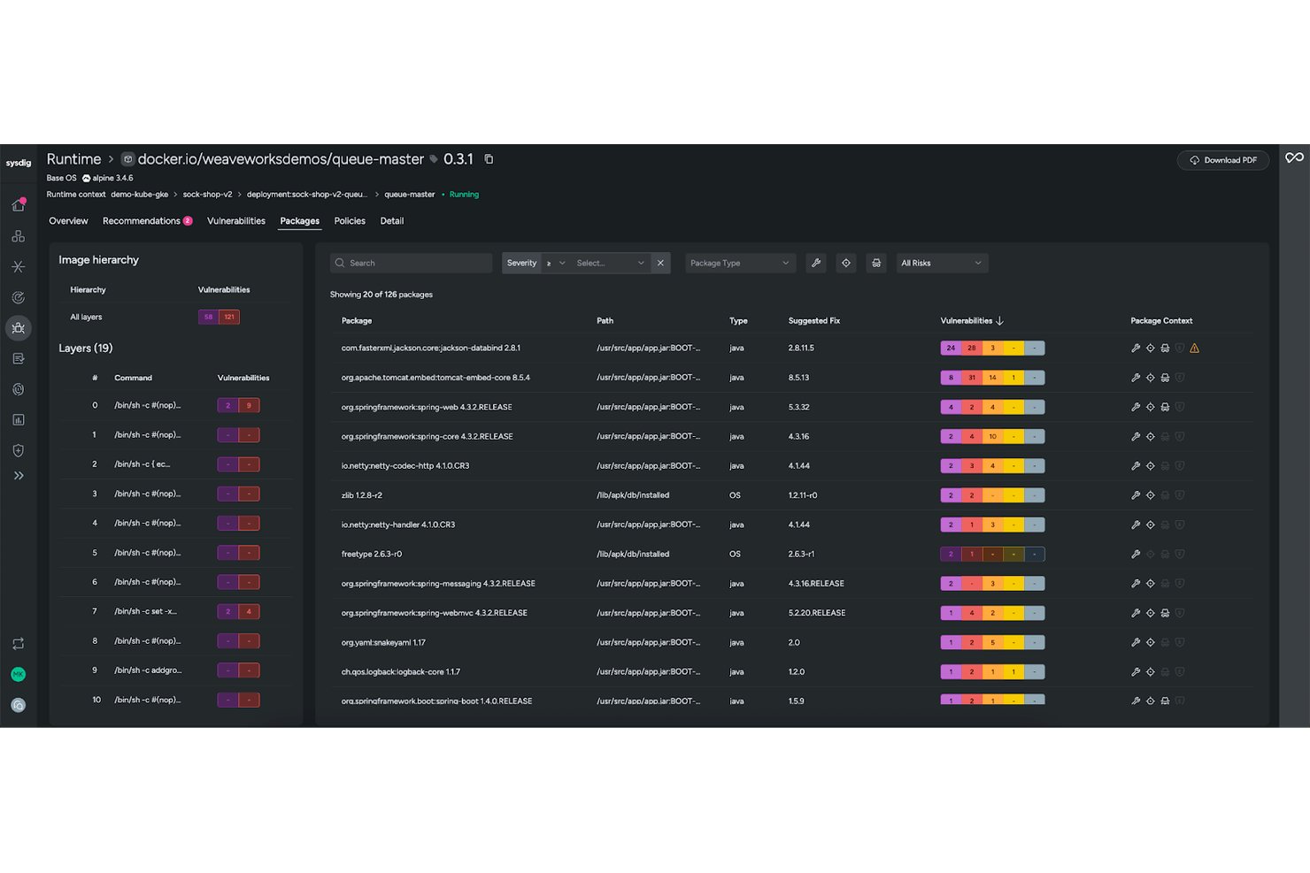
Task: Open the severity operator ≥ dropdown
Action: 555,263
